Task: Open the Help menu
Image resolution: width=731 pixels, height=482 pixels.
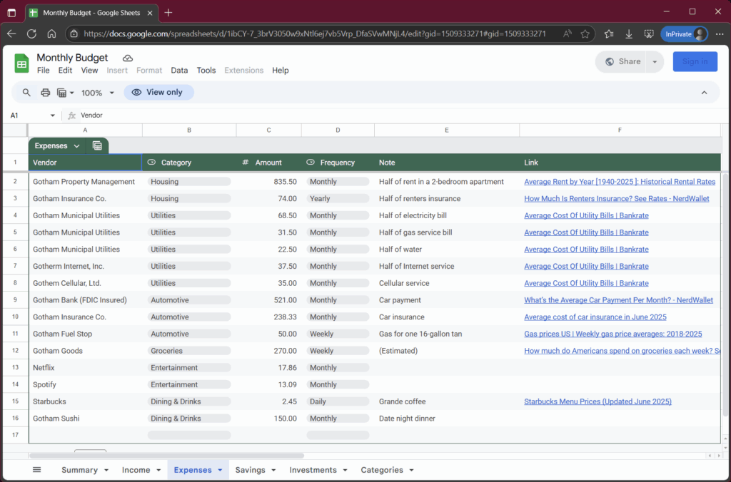Action: 280,71
